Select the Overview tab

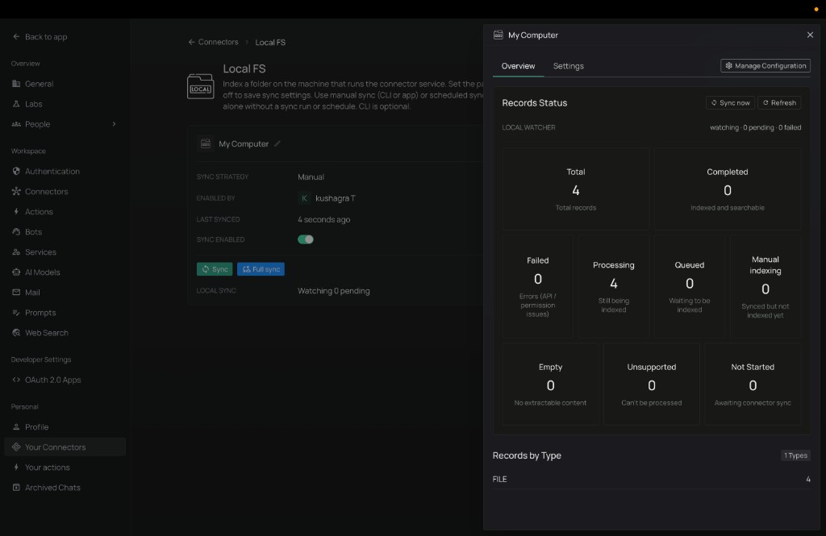tap(519, 66)
